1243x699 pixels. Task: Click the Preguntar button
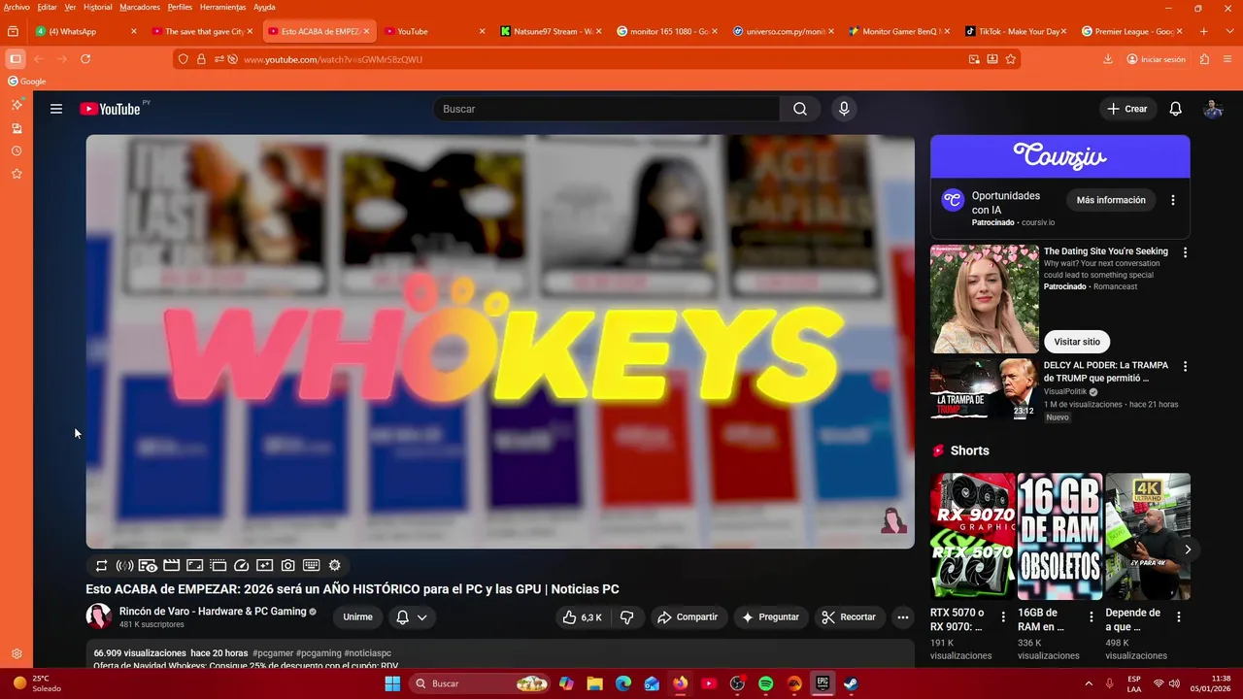point(770,617)
